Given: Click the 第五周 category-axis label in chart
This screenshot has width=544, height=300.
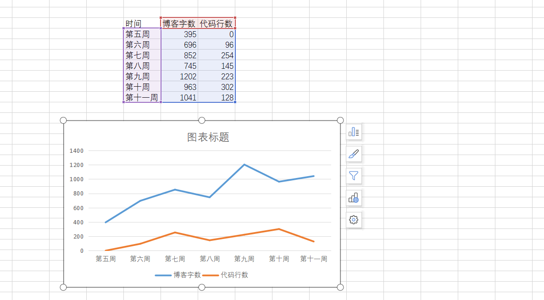Looking at the screenshot, I should (x=105, y=259).
